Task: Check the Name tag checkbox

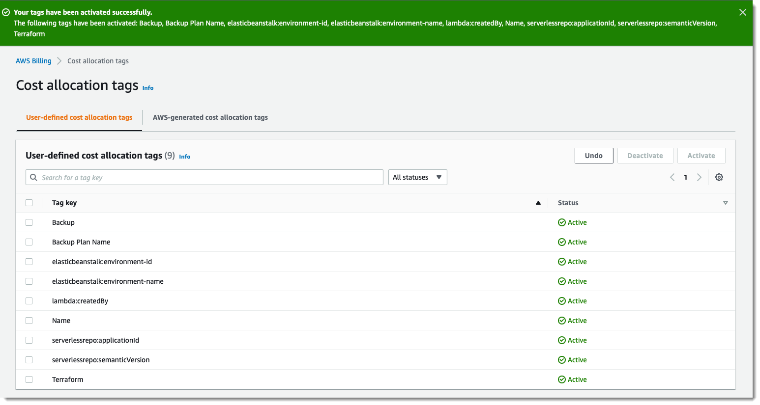Action: pos(29,321)
